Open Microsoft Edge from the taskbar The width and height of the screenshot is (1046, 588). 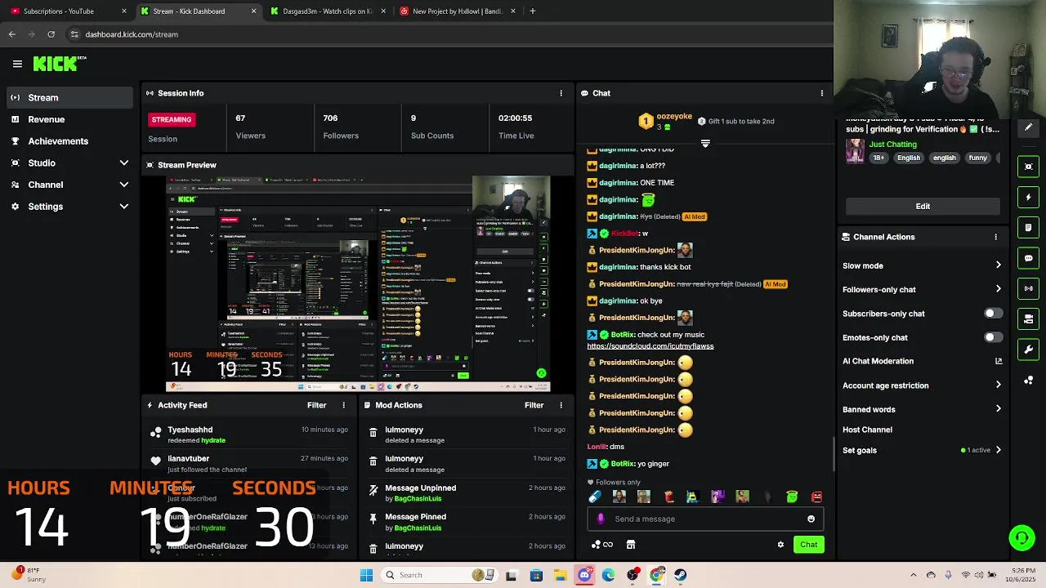pos(608,575)
